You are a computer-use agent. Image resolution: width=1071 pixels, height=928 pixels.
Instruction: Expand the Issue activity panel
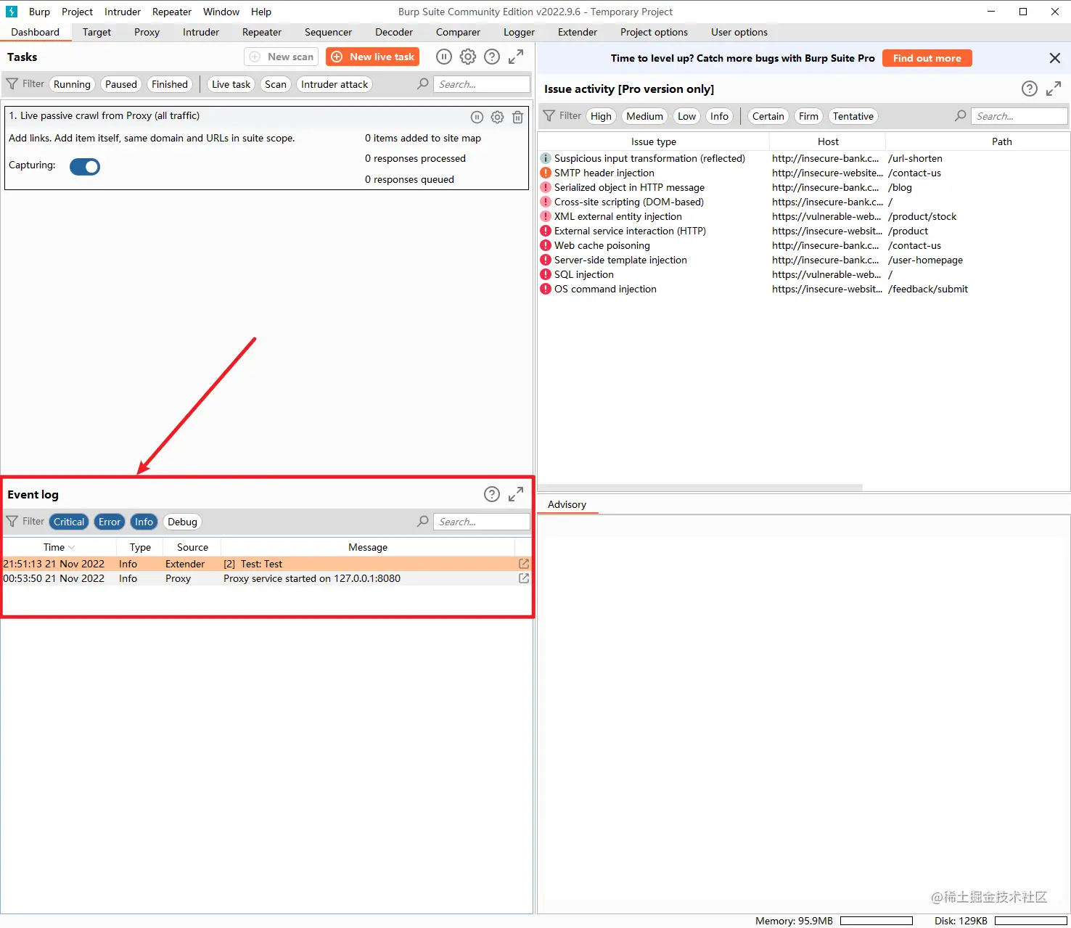(1054, 89)
